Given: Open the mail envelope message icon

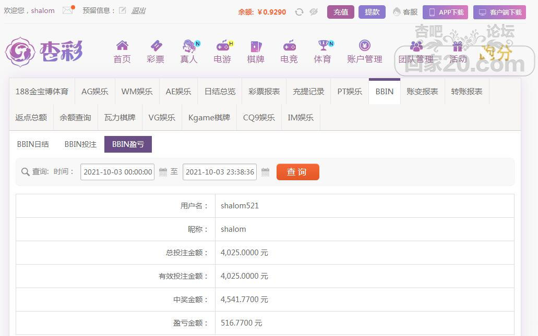Looking at the screenshot, I should 67,10.
